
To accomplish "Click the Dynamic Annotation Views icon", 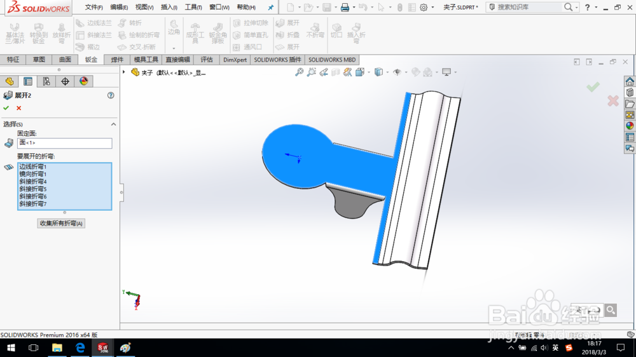I will 348,72.
